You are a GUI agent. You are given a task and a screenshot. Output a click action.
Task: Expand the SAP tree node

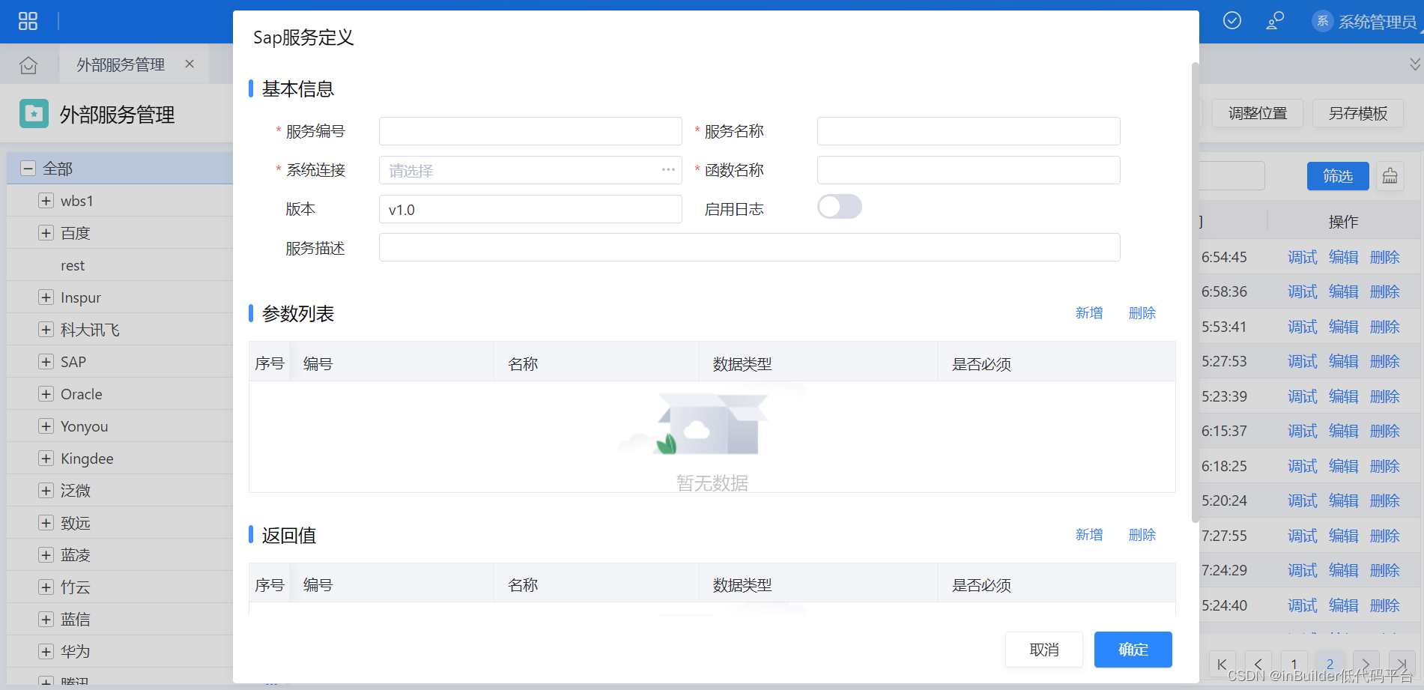click(x=46, y=362)
